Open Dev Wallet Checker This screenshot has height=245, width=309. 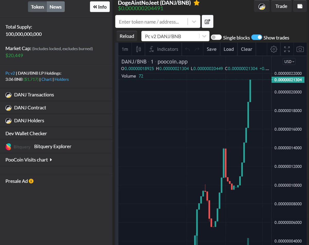tap(26, 133)
